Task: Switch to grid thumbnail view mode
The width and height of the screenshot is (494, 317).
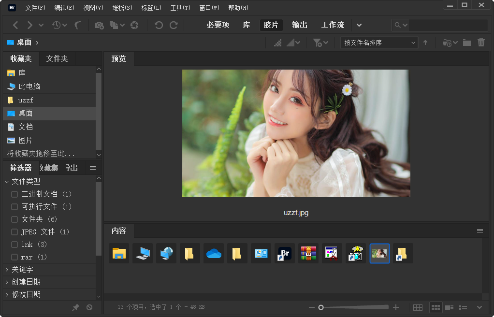Action: [436, 307]
